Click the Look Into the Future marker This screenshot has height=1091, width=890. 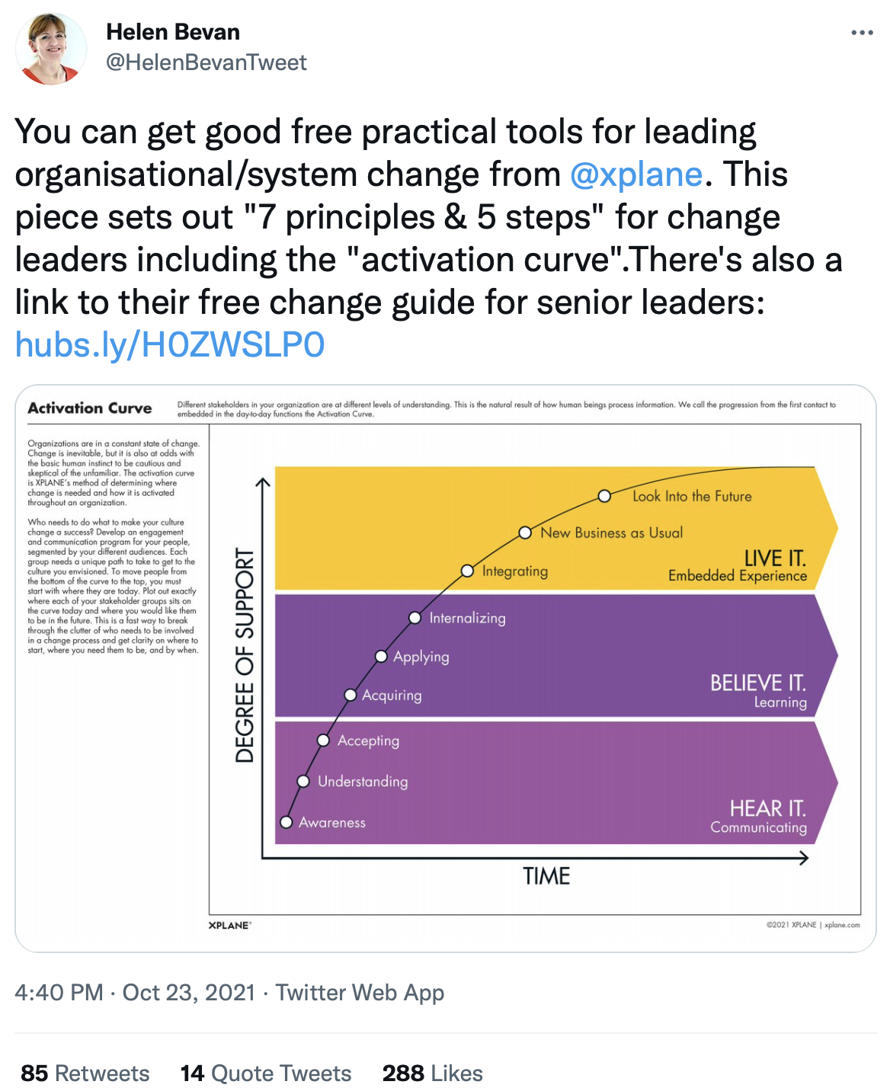(x=604, y=496)
